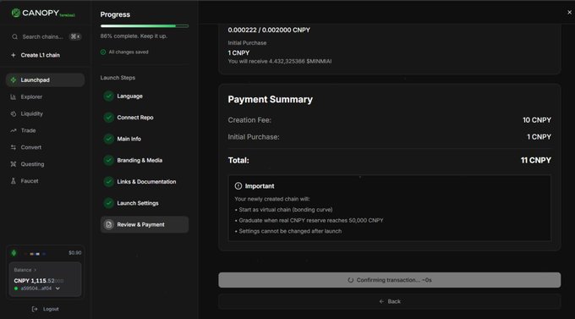The height and width of the screenshot is (319, 575).
Task: Click the green wallet gem icon
Action: (14, 253)
